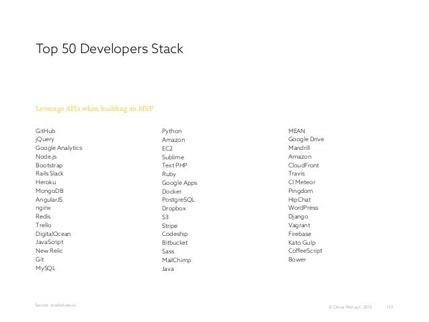
Task: Select the CoffeeScript entry
Action: (x=305, y=251)
